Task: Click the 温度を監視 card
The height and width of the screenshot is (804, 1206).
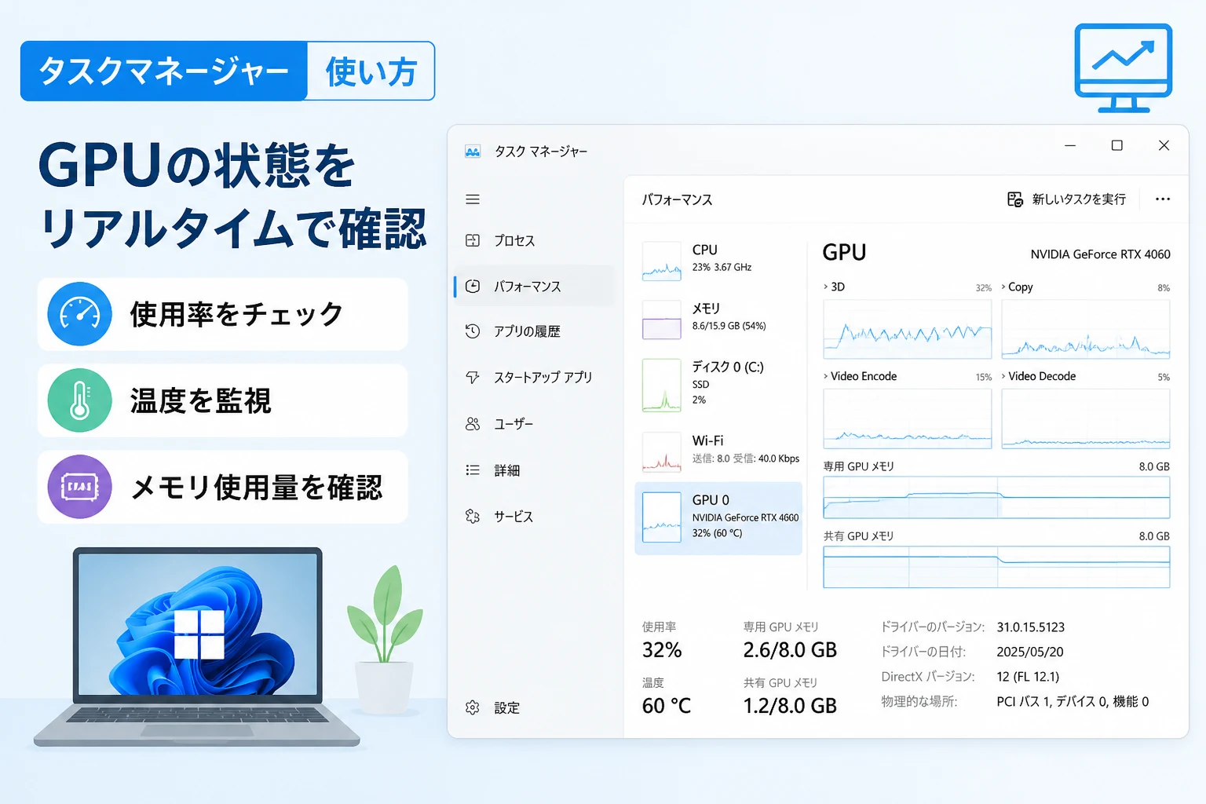Action: pos(222,400)
